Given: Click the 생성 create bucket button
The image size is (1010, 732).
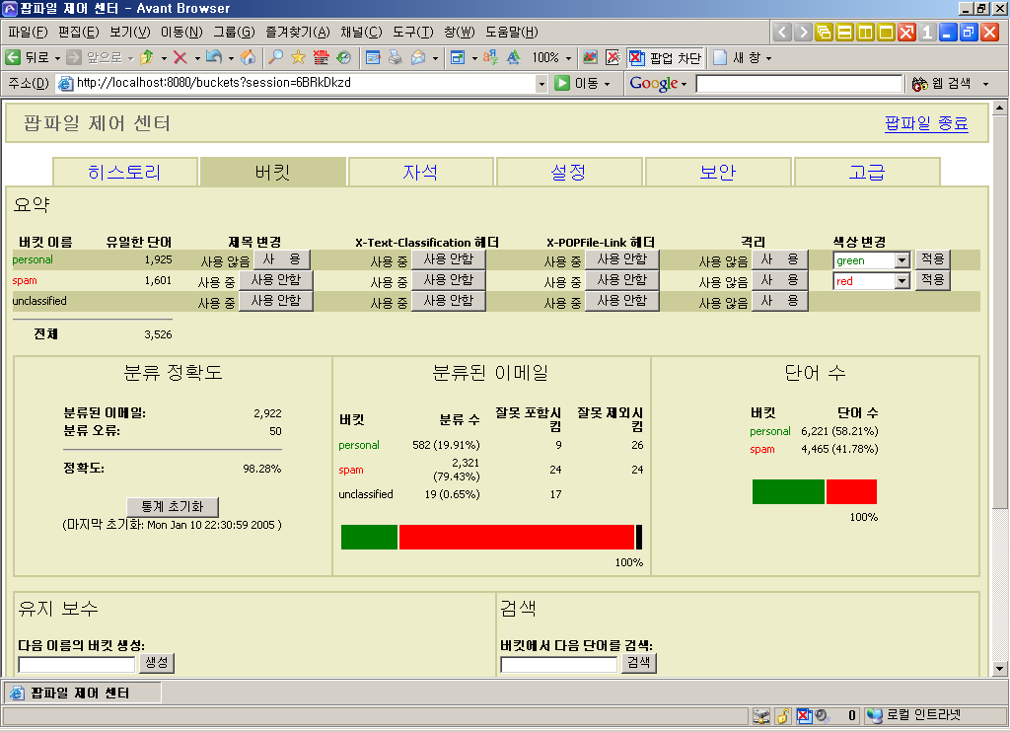Looking at the screenshot, I should pyautogui.click(x=156, y=663).
